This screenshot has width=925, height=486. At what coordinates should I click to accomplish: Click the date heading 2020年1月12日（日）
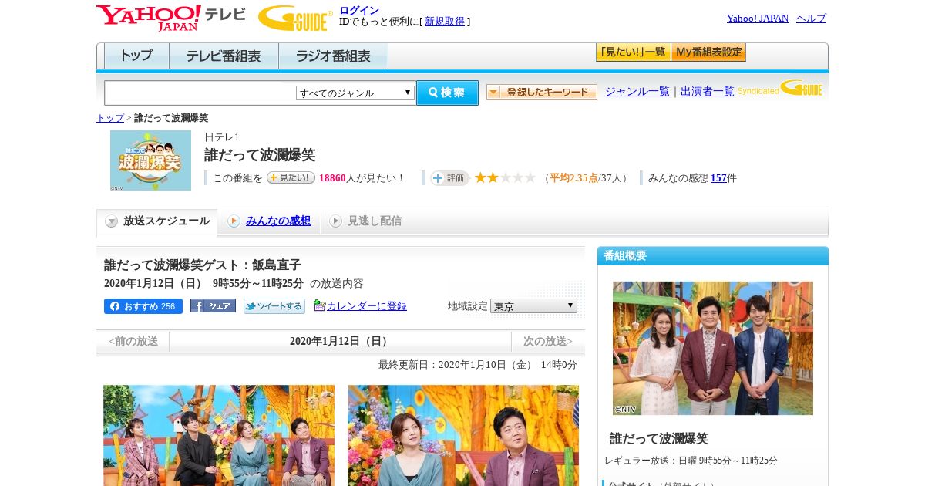340,341
